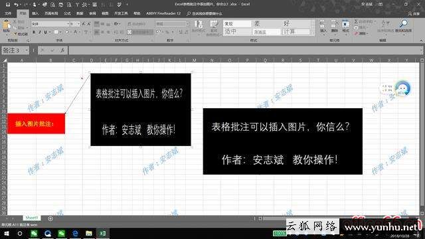Click into the formula bar

244,50
